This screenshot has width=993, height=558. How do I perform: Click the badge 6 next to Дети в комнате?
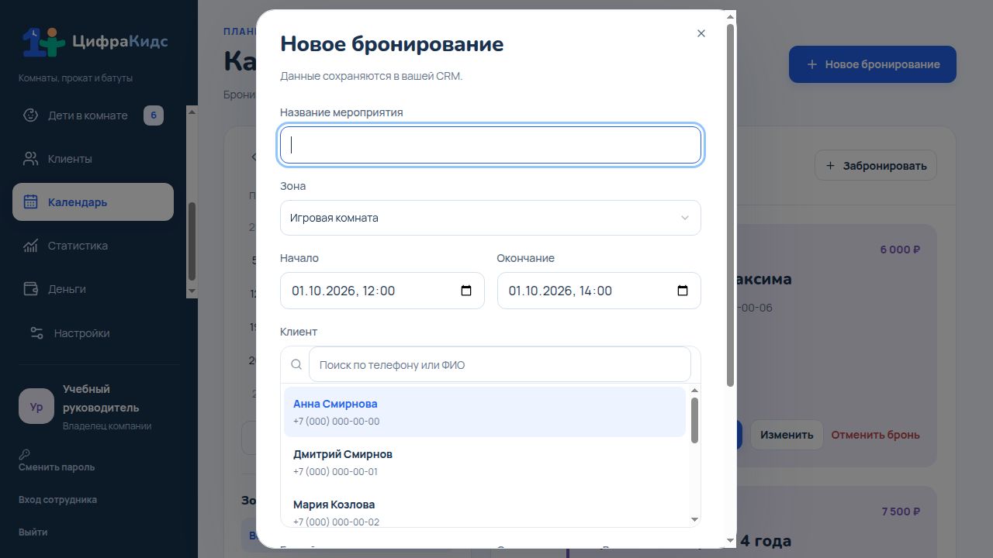(x=154, y=115)
